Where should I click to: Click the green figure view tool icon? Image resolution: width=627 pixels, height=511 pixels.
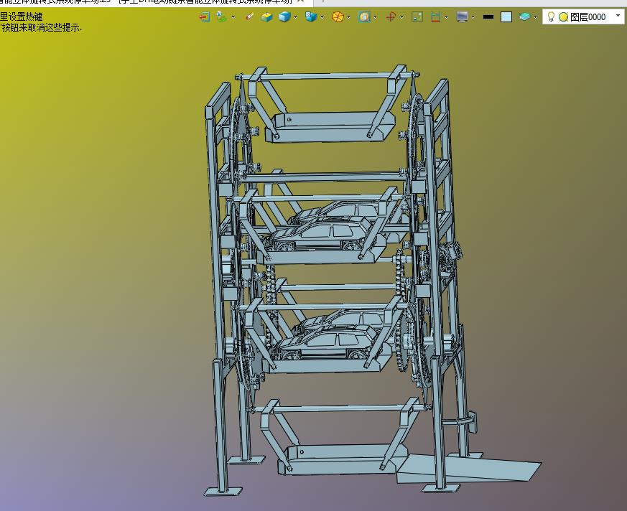click(221, 17)
